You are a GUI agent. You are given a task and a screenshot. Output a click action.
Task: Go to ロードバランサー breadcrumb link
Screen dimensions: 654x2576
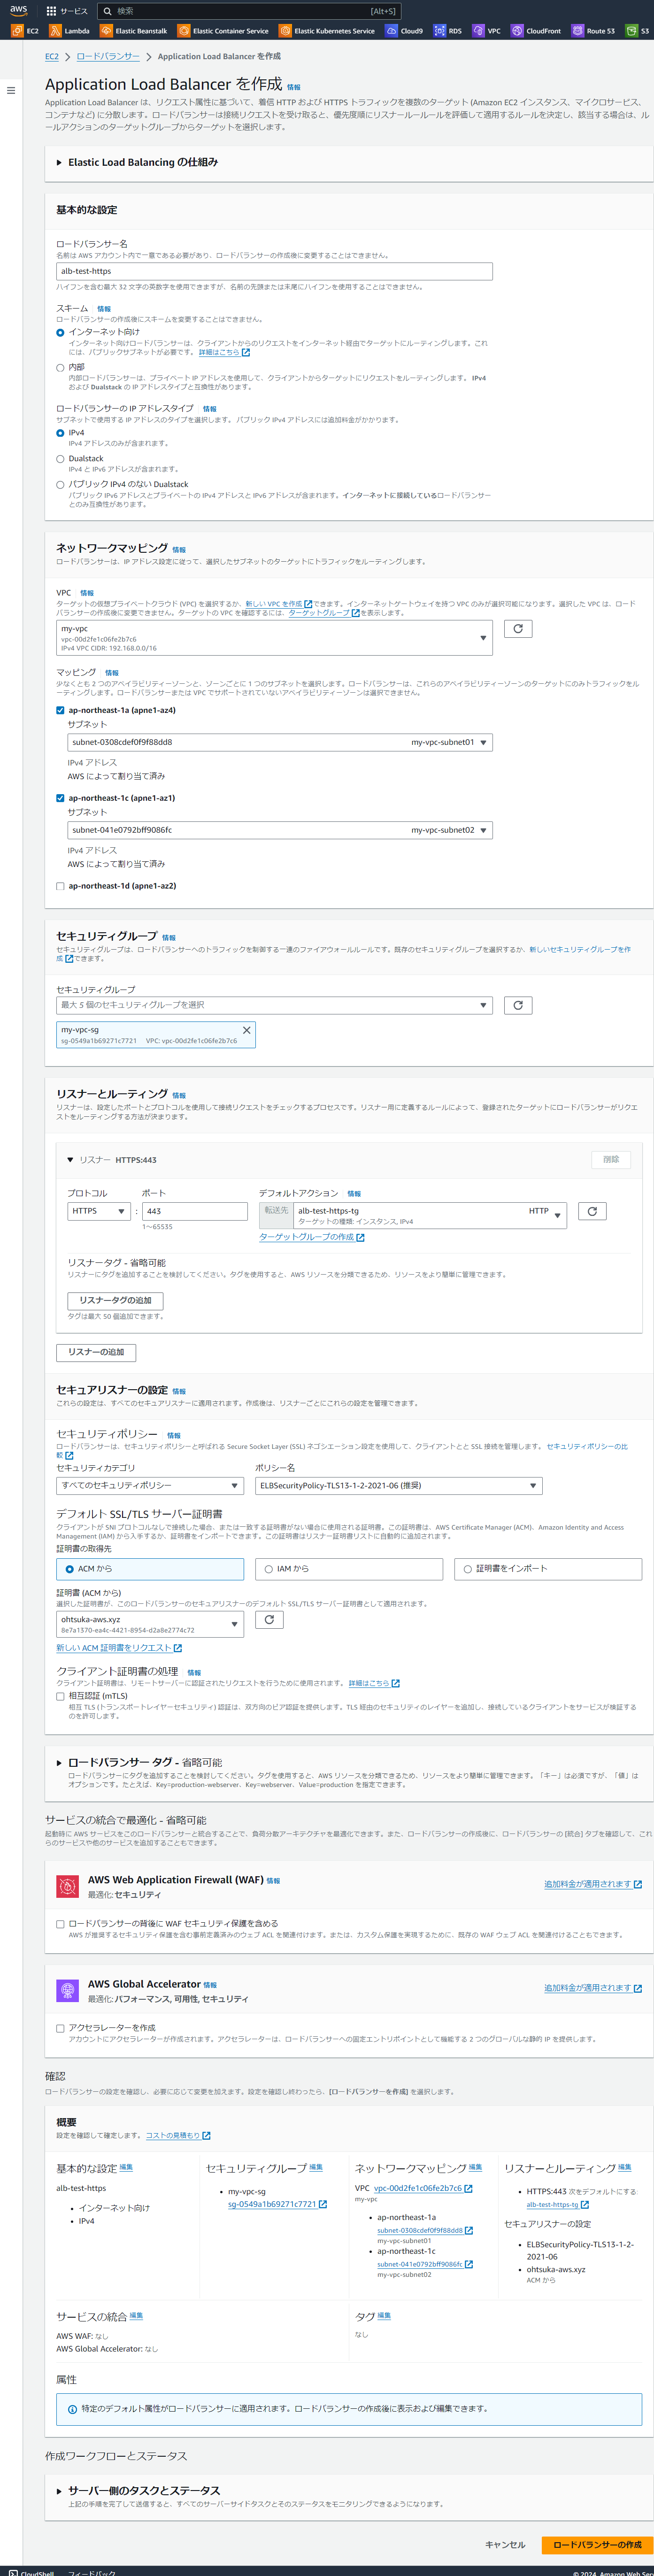108,57
